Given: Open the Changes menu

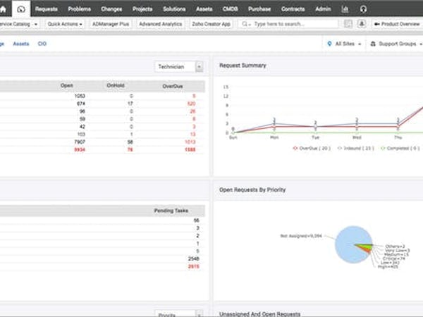Looking at the screenshot, I should click(111, 9).
